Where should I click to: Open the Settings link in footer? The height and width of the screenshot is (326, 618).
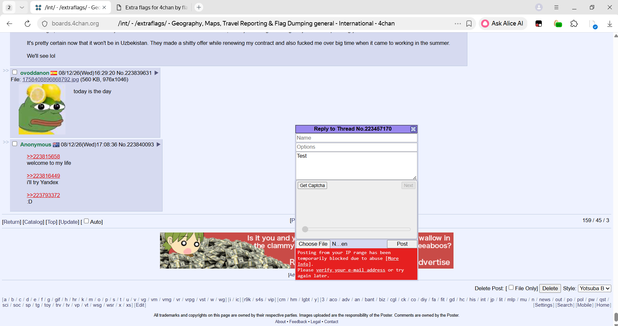[x=543, y=305]
